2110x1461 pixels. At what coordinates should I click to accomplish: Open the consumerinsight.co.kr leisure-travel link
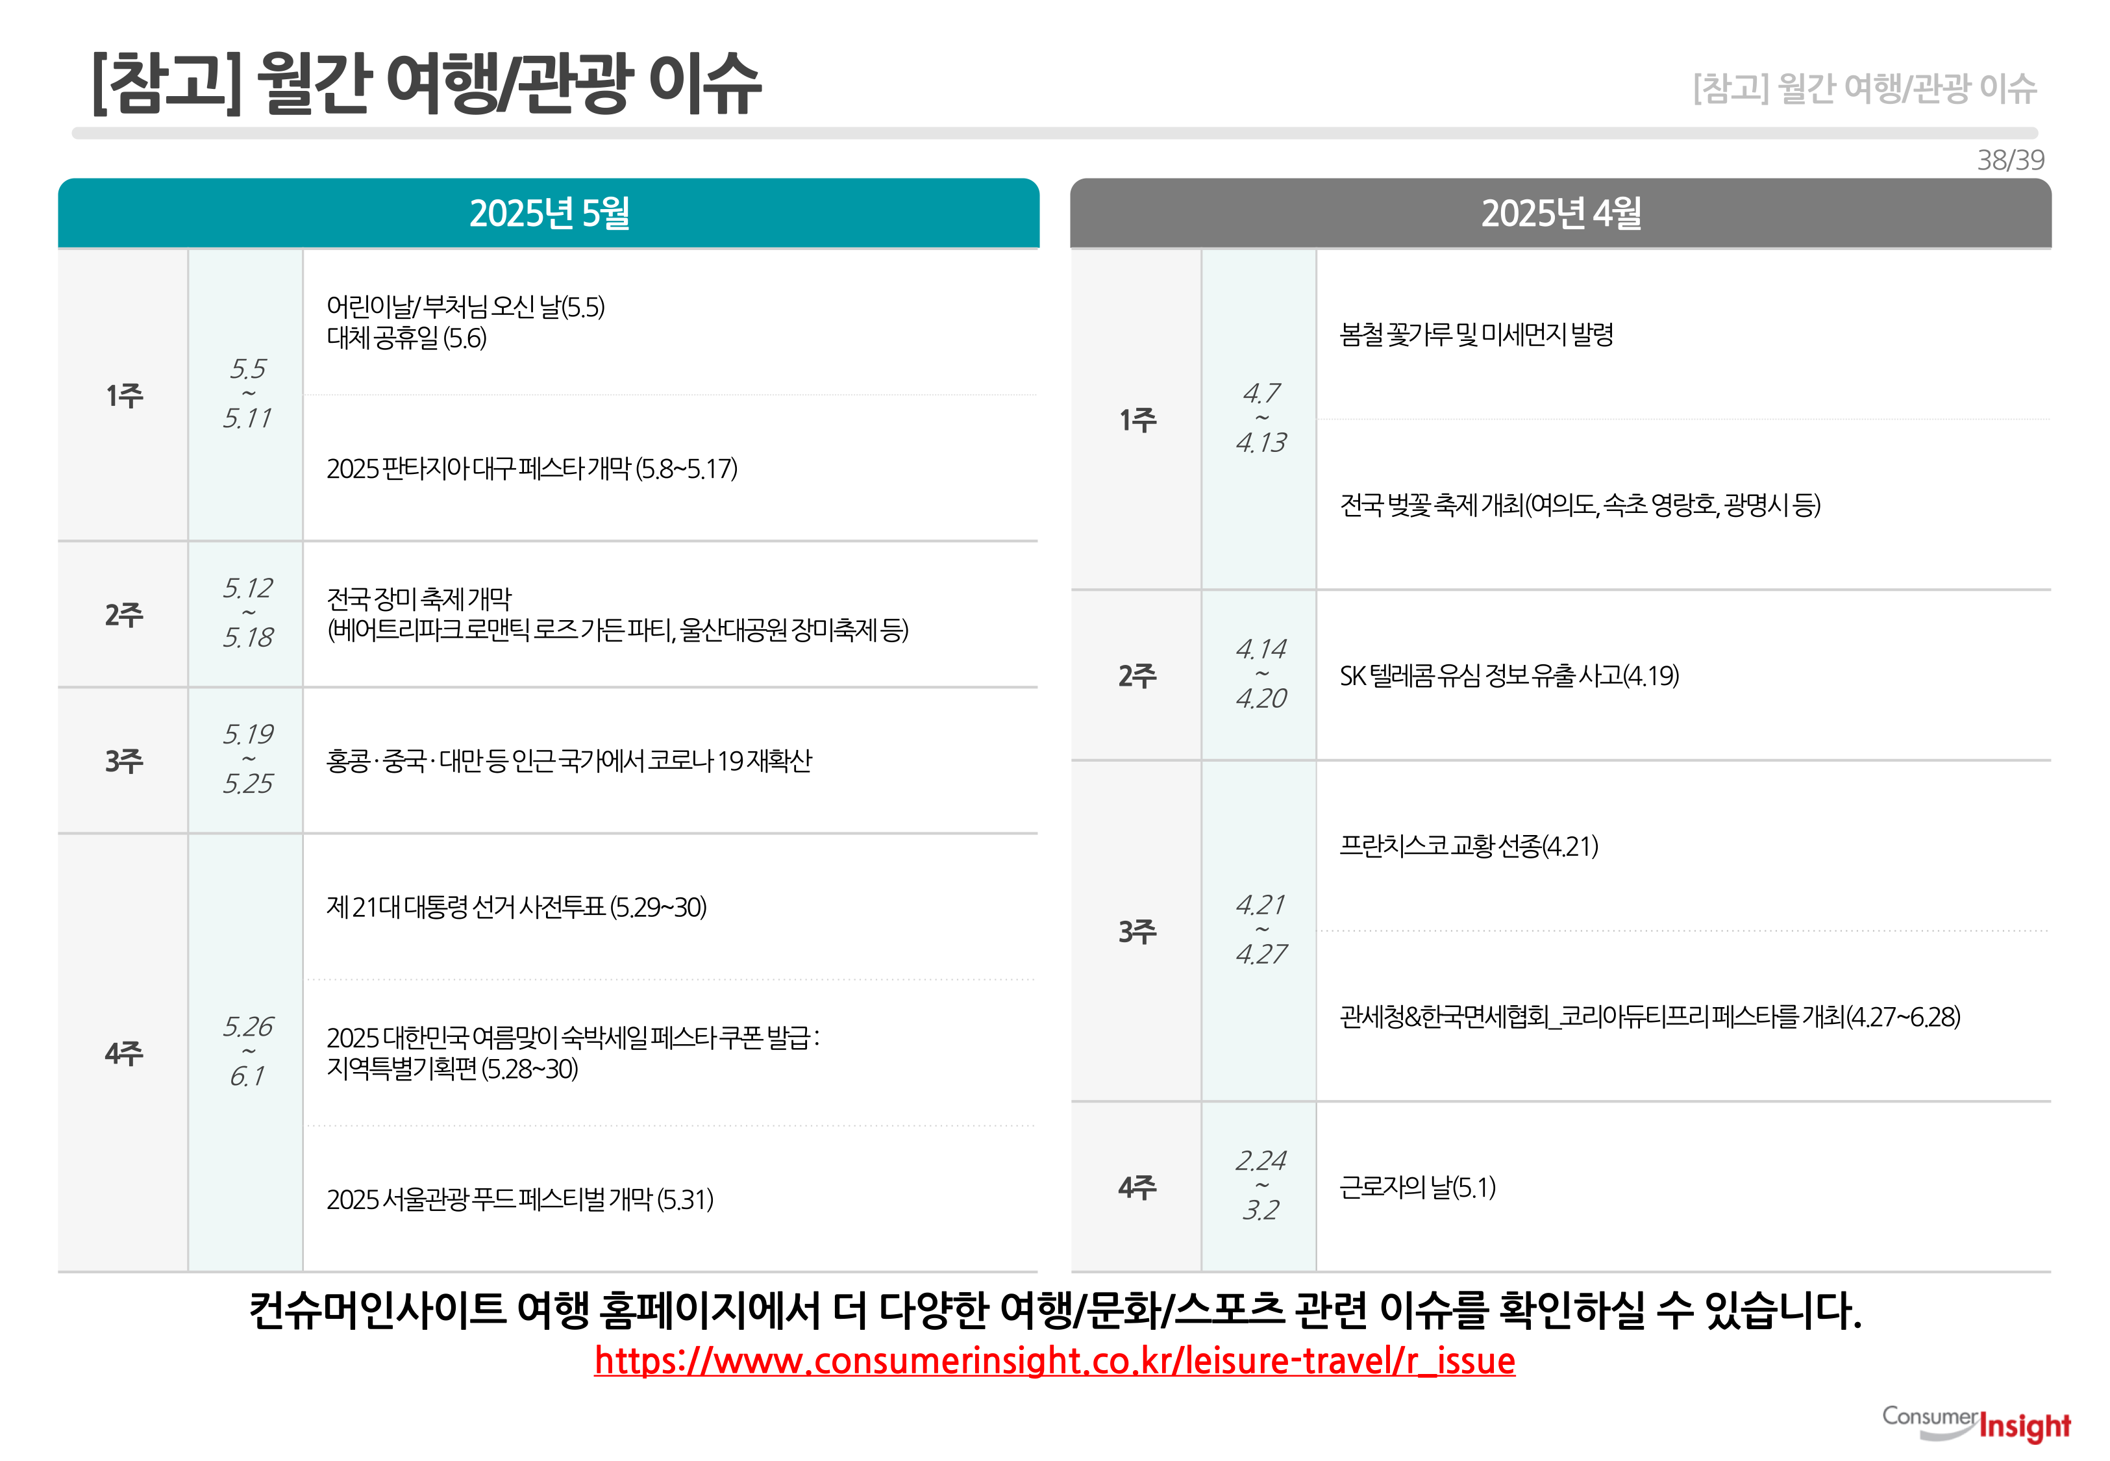pyautogui.click(x=1054, y=1361)
